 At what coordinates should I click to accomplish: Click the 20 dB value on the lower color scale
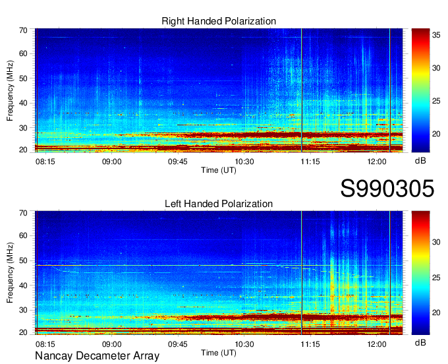pos(436,313)
